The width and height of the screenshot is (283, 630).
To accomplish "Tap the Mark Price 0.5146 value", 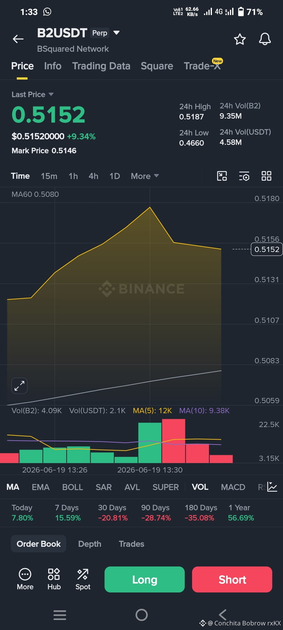I will pos(44,151).
